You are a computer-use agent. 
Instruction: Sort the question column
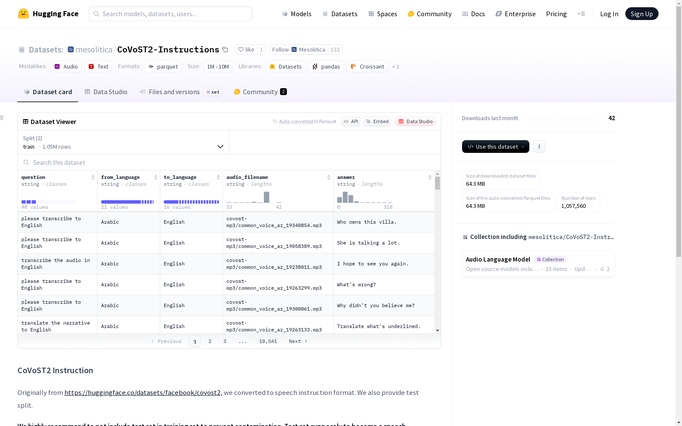[x=93, y=177]
